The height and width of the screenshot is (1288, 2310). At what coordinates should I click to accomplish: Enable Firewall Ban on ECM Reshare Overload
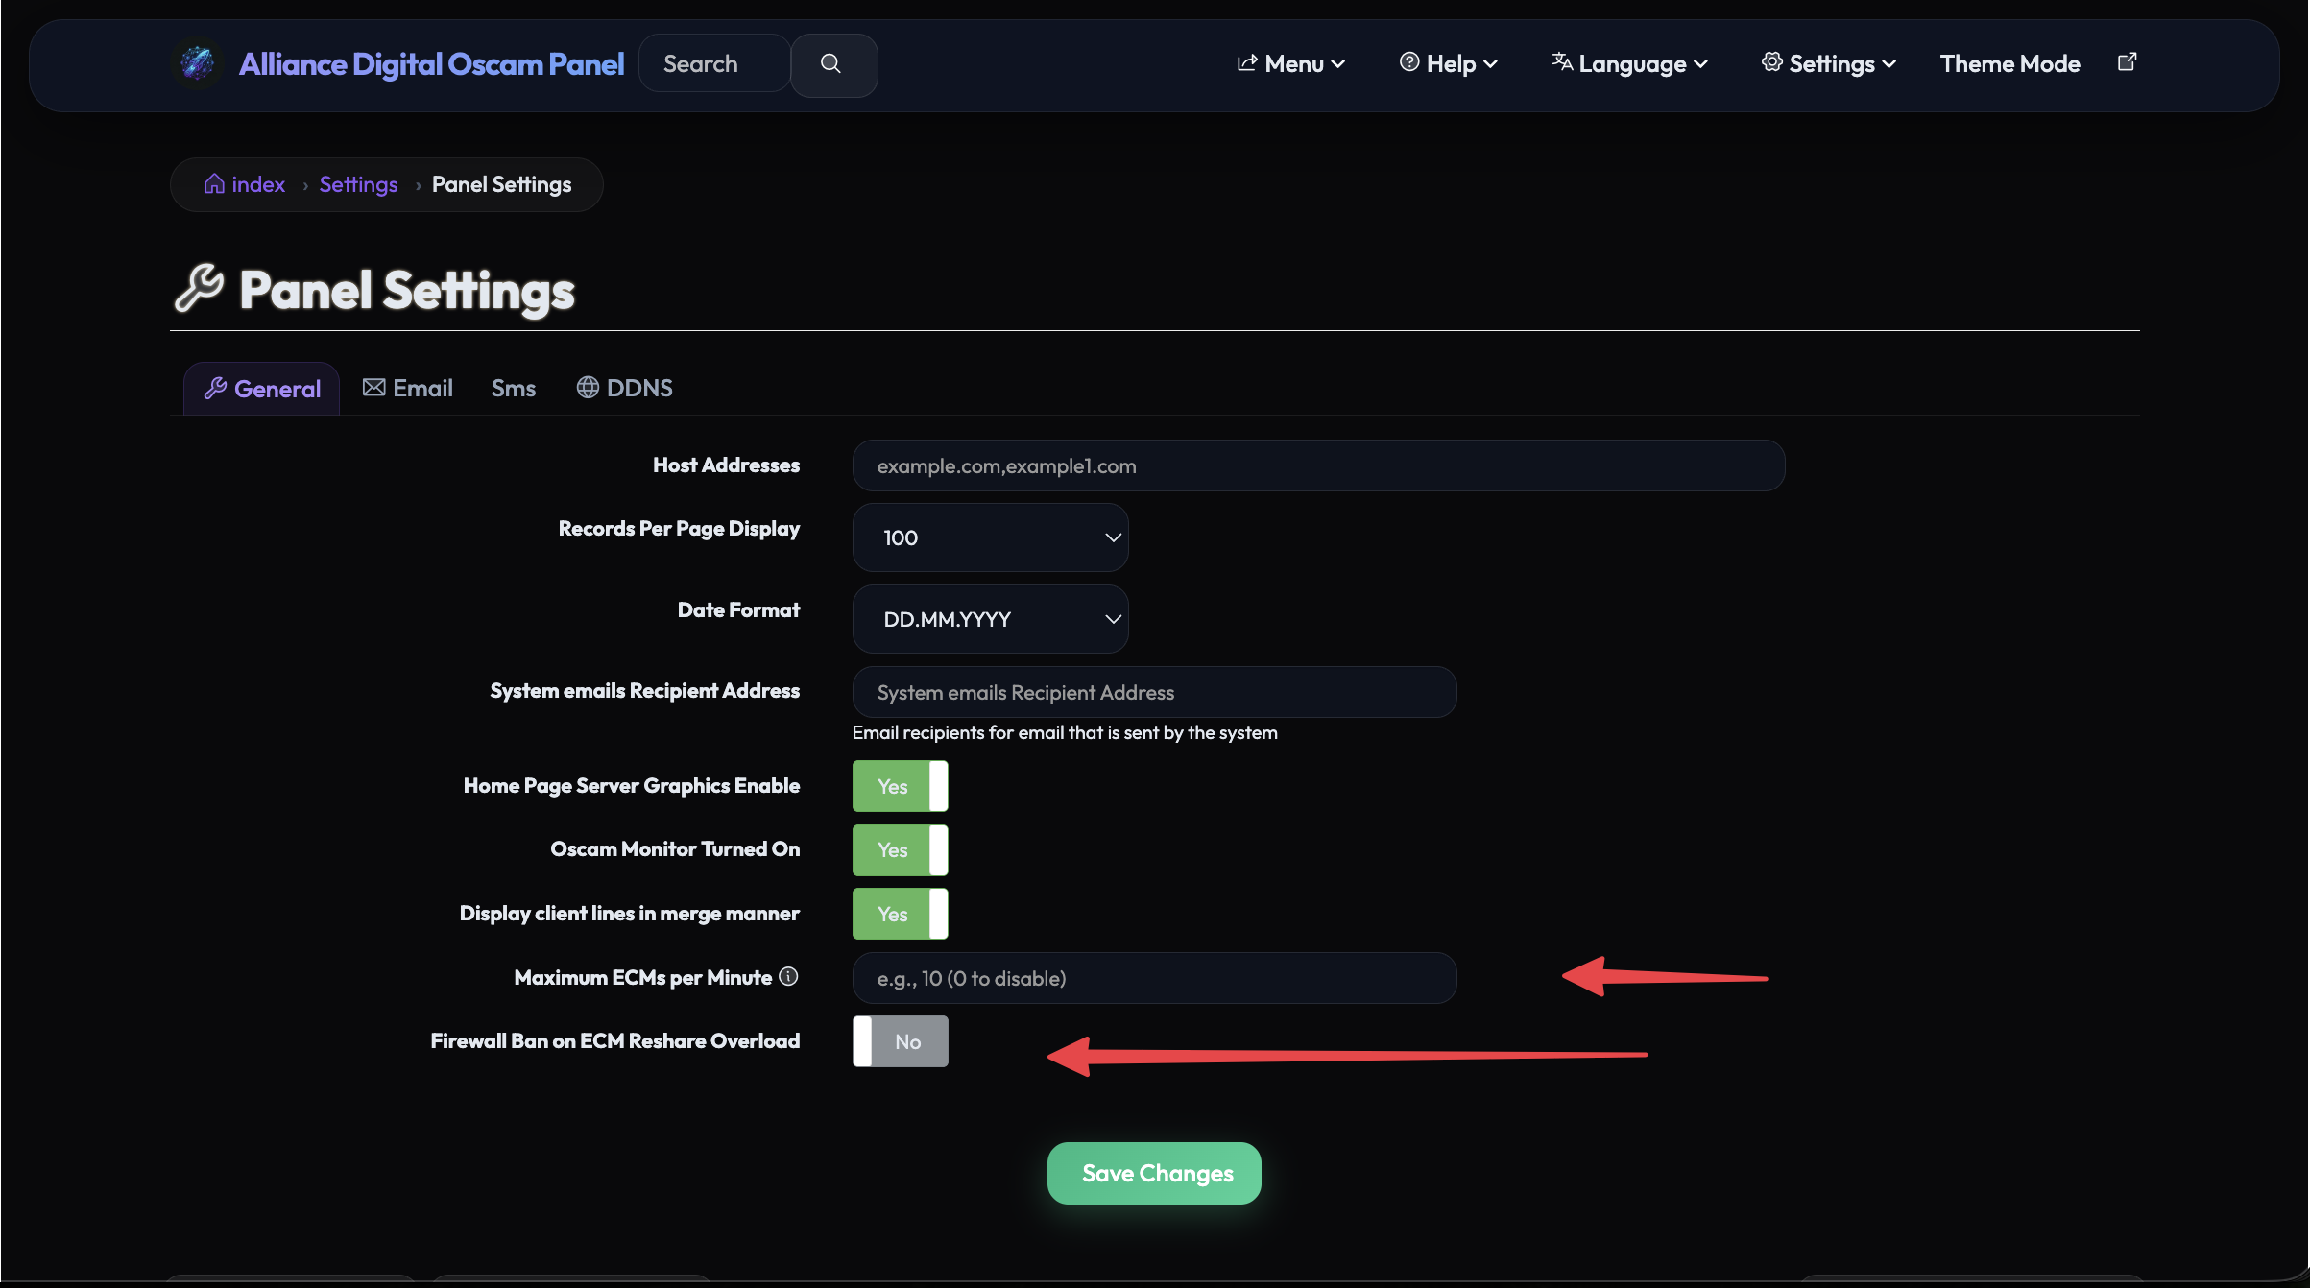point(900,1040)
